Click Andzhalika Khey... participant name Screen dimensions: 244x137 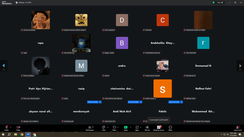tap(162, 43)
